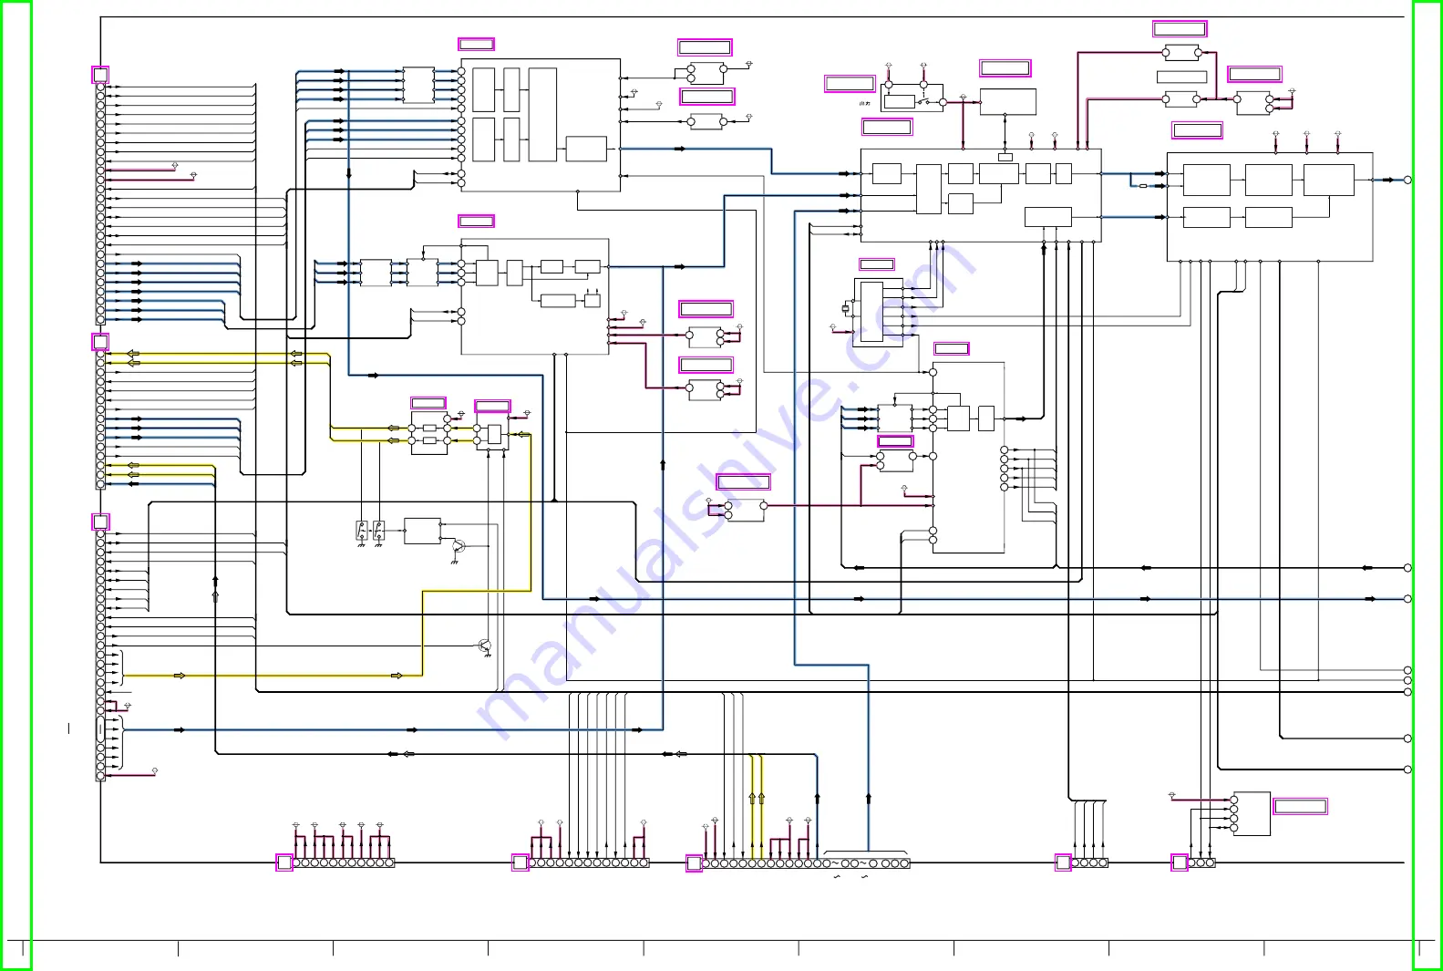Click the link box above the small block right of the resistor pair
1443x971 pixels.
pyautogui.click(x=492, y=407)
